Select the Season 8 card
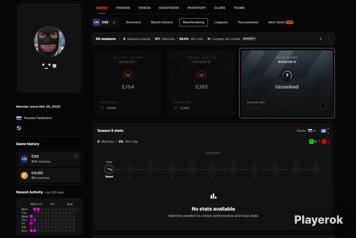The height and width of the screenshot is (238, 356). (201, 83)
